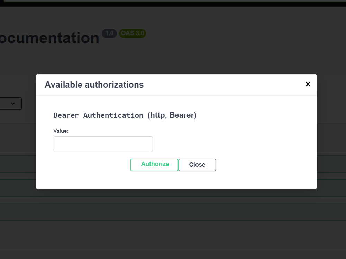Focus the bearer token Value input field
The image size is (346, 259).
tap(103, 144)
